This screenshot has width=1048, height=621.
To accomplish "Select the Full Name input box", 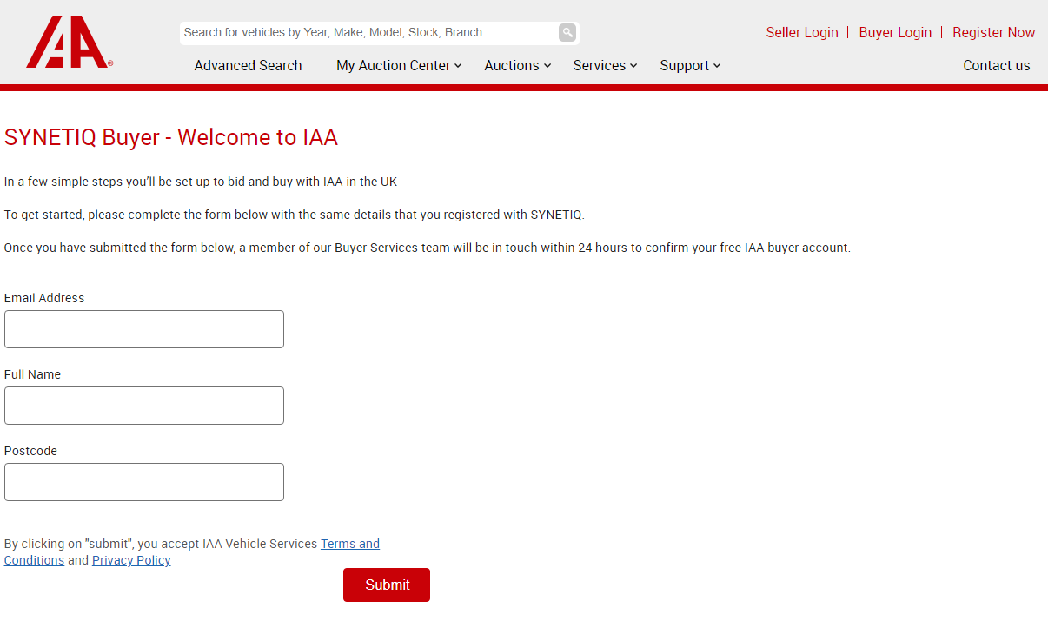I will 143,405.
